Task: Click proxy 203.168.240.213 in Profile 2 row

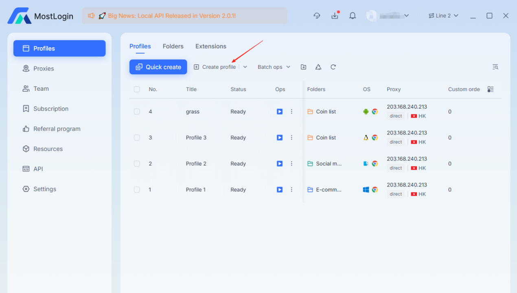Action: pos(407,159)
